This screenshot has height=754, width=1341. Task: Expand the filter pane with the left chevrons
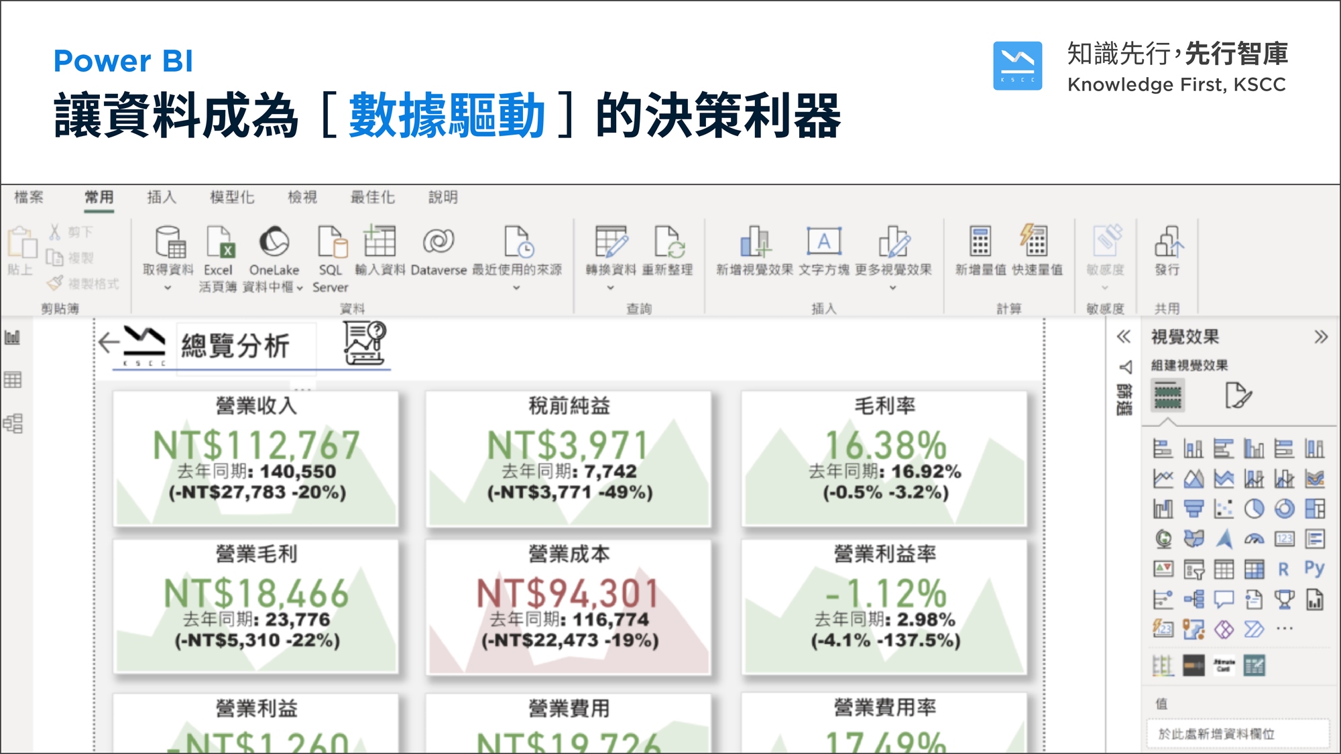1124,336
